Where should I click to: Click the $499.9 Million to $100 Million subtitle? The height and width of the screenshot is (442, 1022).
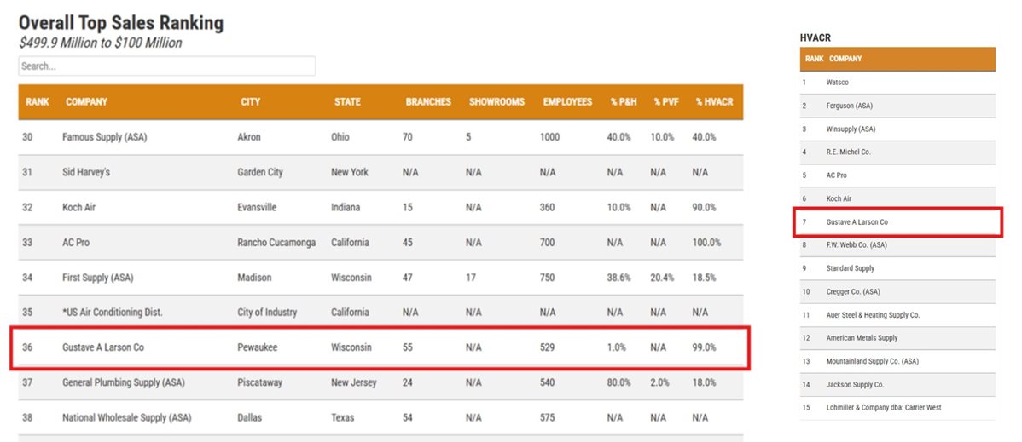101,43
